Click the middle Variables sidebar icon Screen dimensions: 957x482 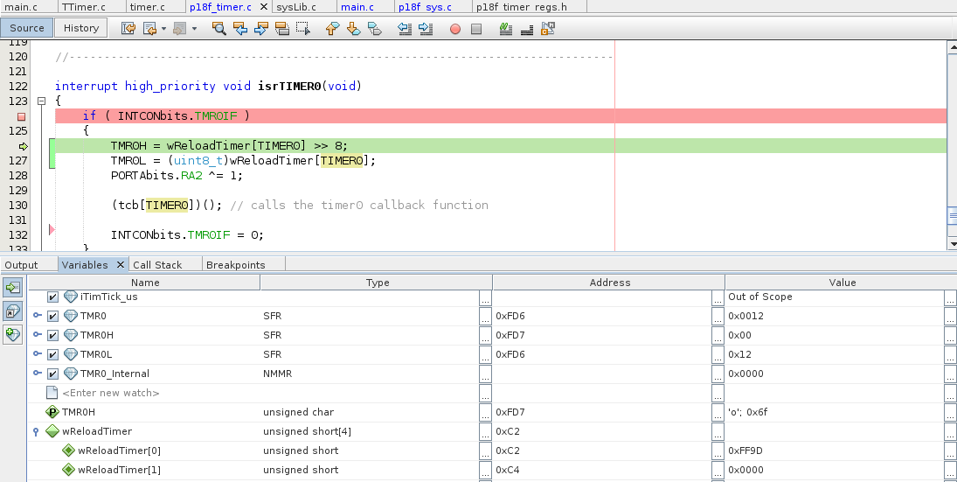13,311
